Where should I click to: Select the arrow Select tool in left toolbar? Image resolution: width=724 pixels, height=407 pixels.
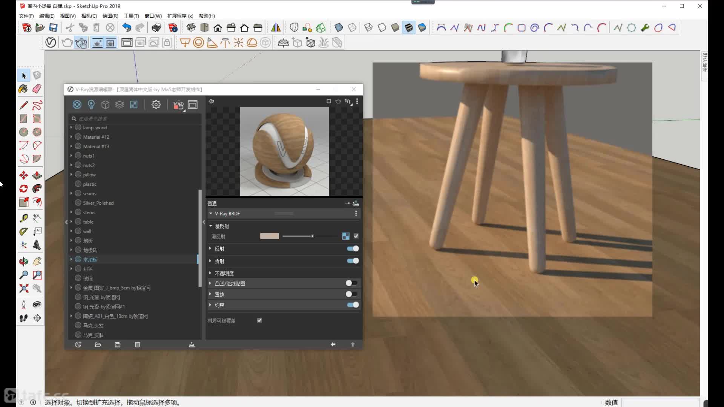pyautogui.click(x=24, y=76)
